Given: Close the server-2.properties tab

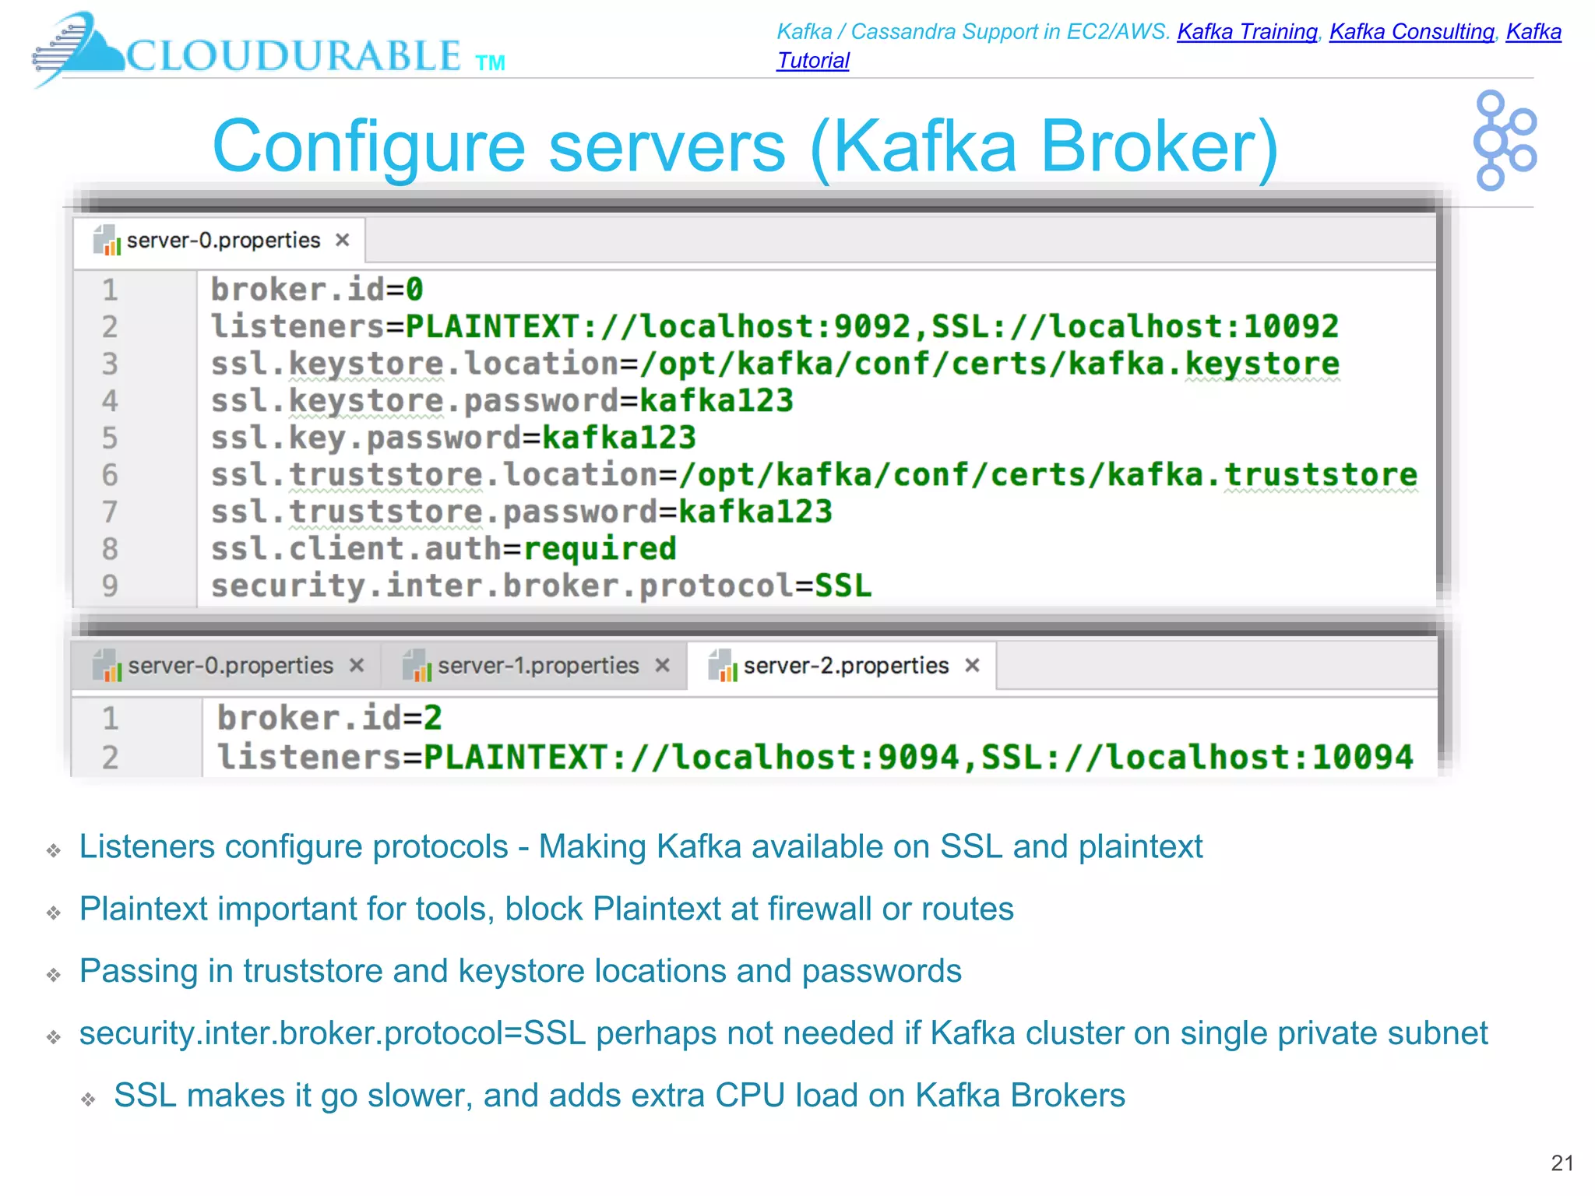Looking at the screenshot, I should (x=972, y=666).
